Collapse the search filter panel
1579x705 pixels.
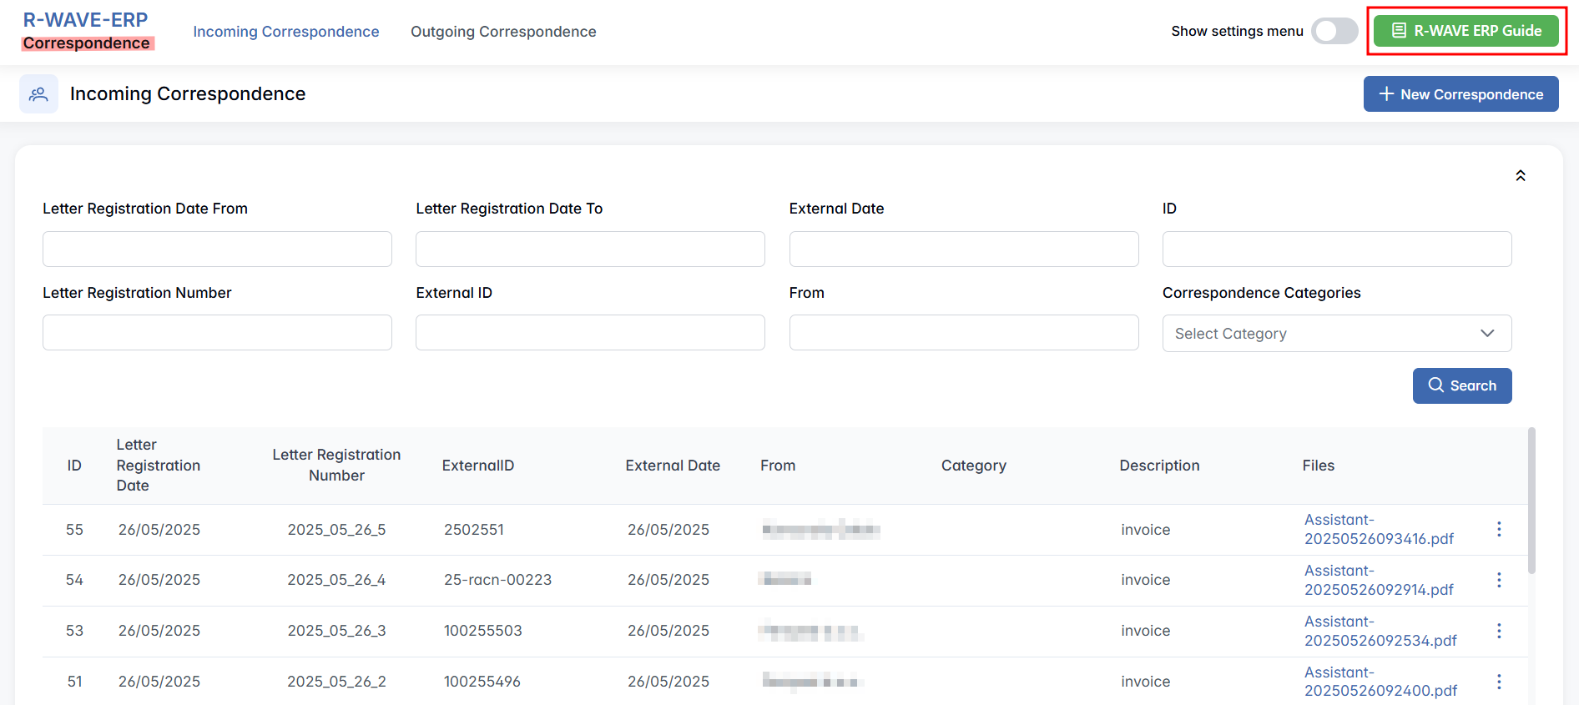pos(1520,175)
